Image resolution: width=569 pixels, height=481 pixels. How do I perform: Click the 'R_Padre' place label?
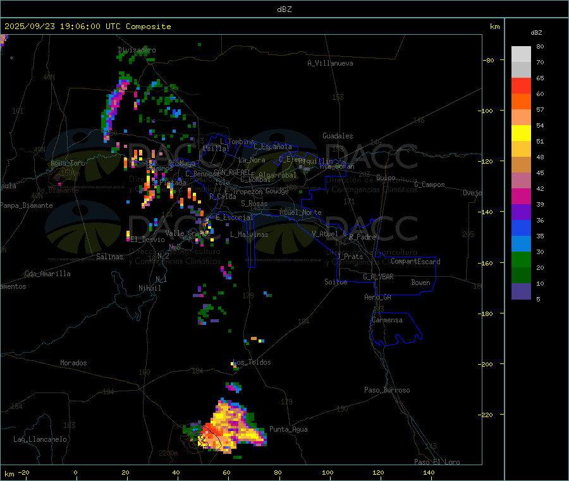[362, 237]
